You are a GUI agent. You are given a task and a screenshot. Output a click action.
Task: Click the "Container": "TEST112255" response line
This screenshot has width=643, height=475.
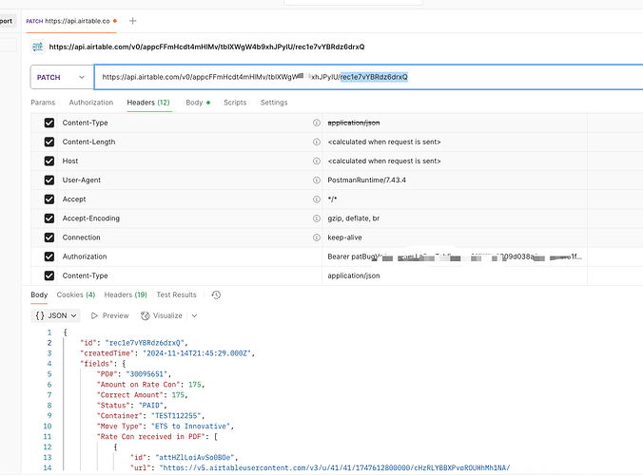[150, 416]
